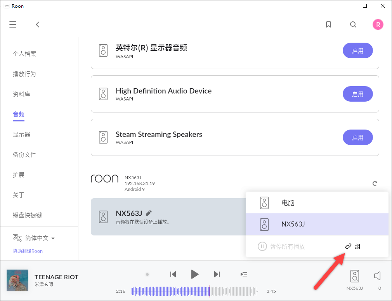
Task: Refresh the NX563J roon device list
Action: 375,183
